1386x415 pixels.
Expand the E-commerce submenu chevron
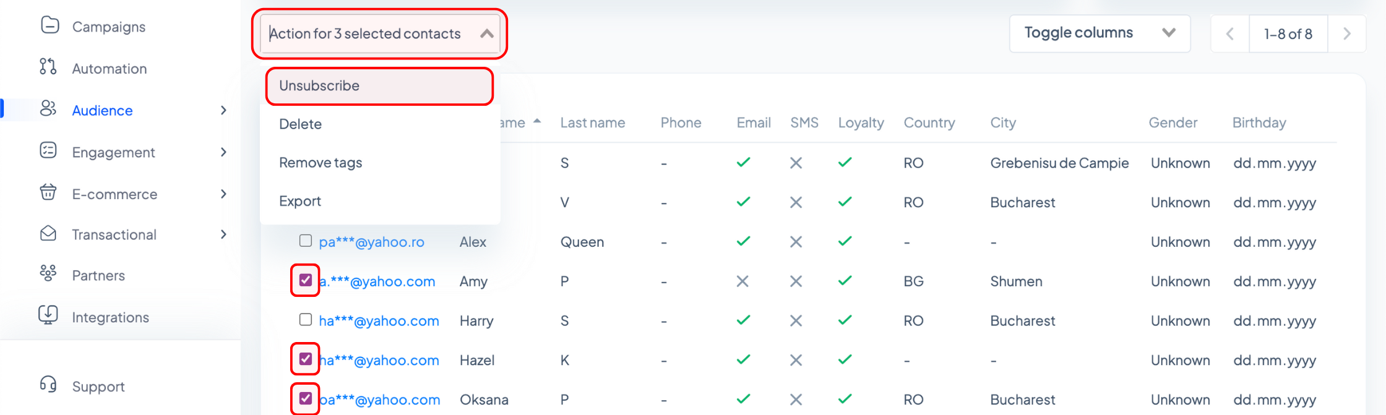click(224, 194)
